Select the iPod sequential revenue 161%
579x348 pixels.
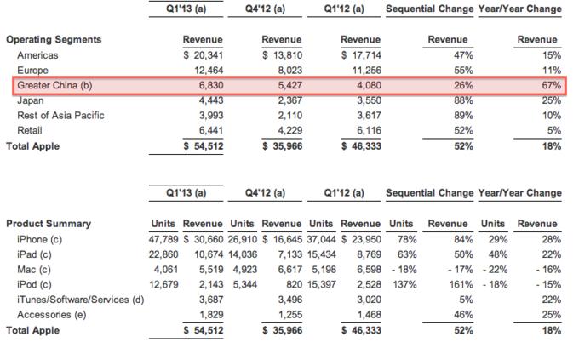[461, 285]
